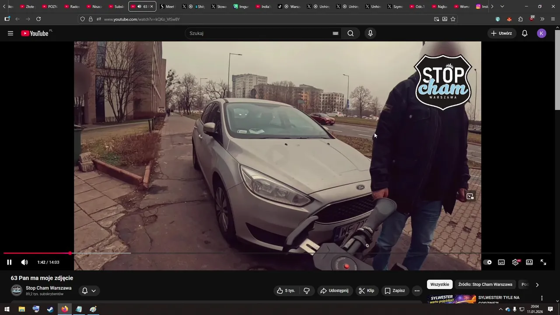Open more actions three-dot menu
This screenshot has height=315, width=560.
pyautogui.click(x=417, y=290)
